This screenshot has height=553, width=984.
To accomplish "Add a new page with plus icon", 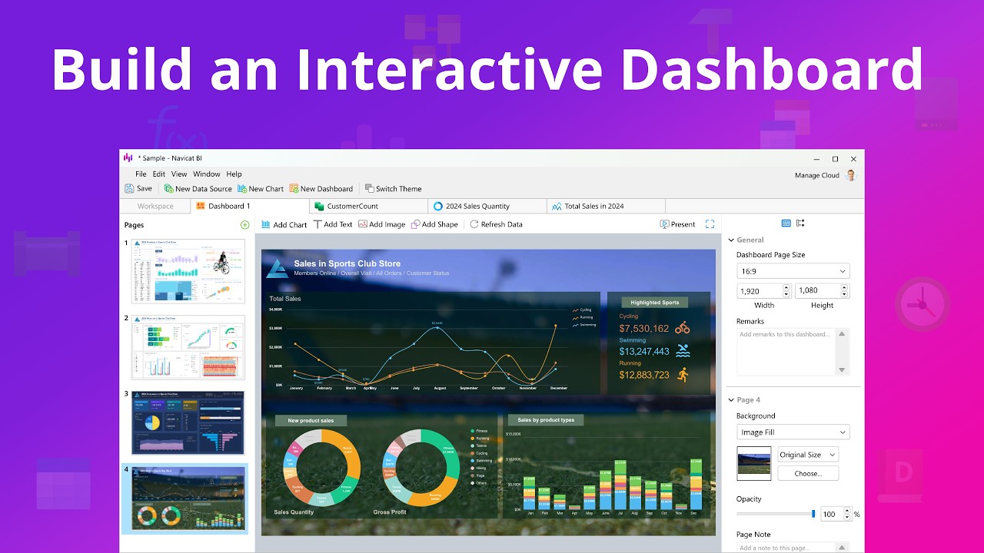I will click(x=244, y=225).
